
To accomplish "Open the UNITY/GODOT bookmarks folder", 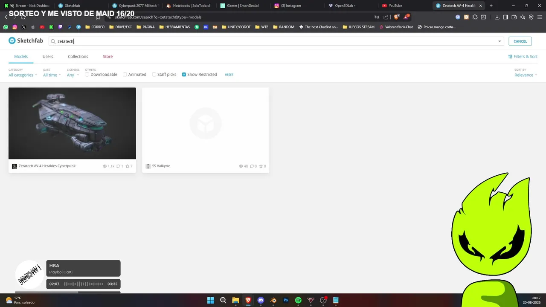I will tap(236, 27).
